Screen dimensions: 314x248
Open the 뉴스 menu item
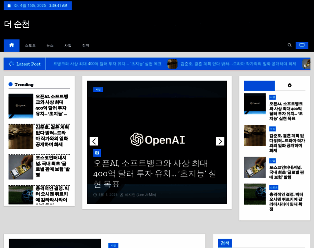[50, 45]
